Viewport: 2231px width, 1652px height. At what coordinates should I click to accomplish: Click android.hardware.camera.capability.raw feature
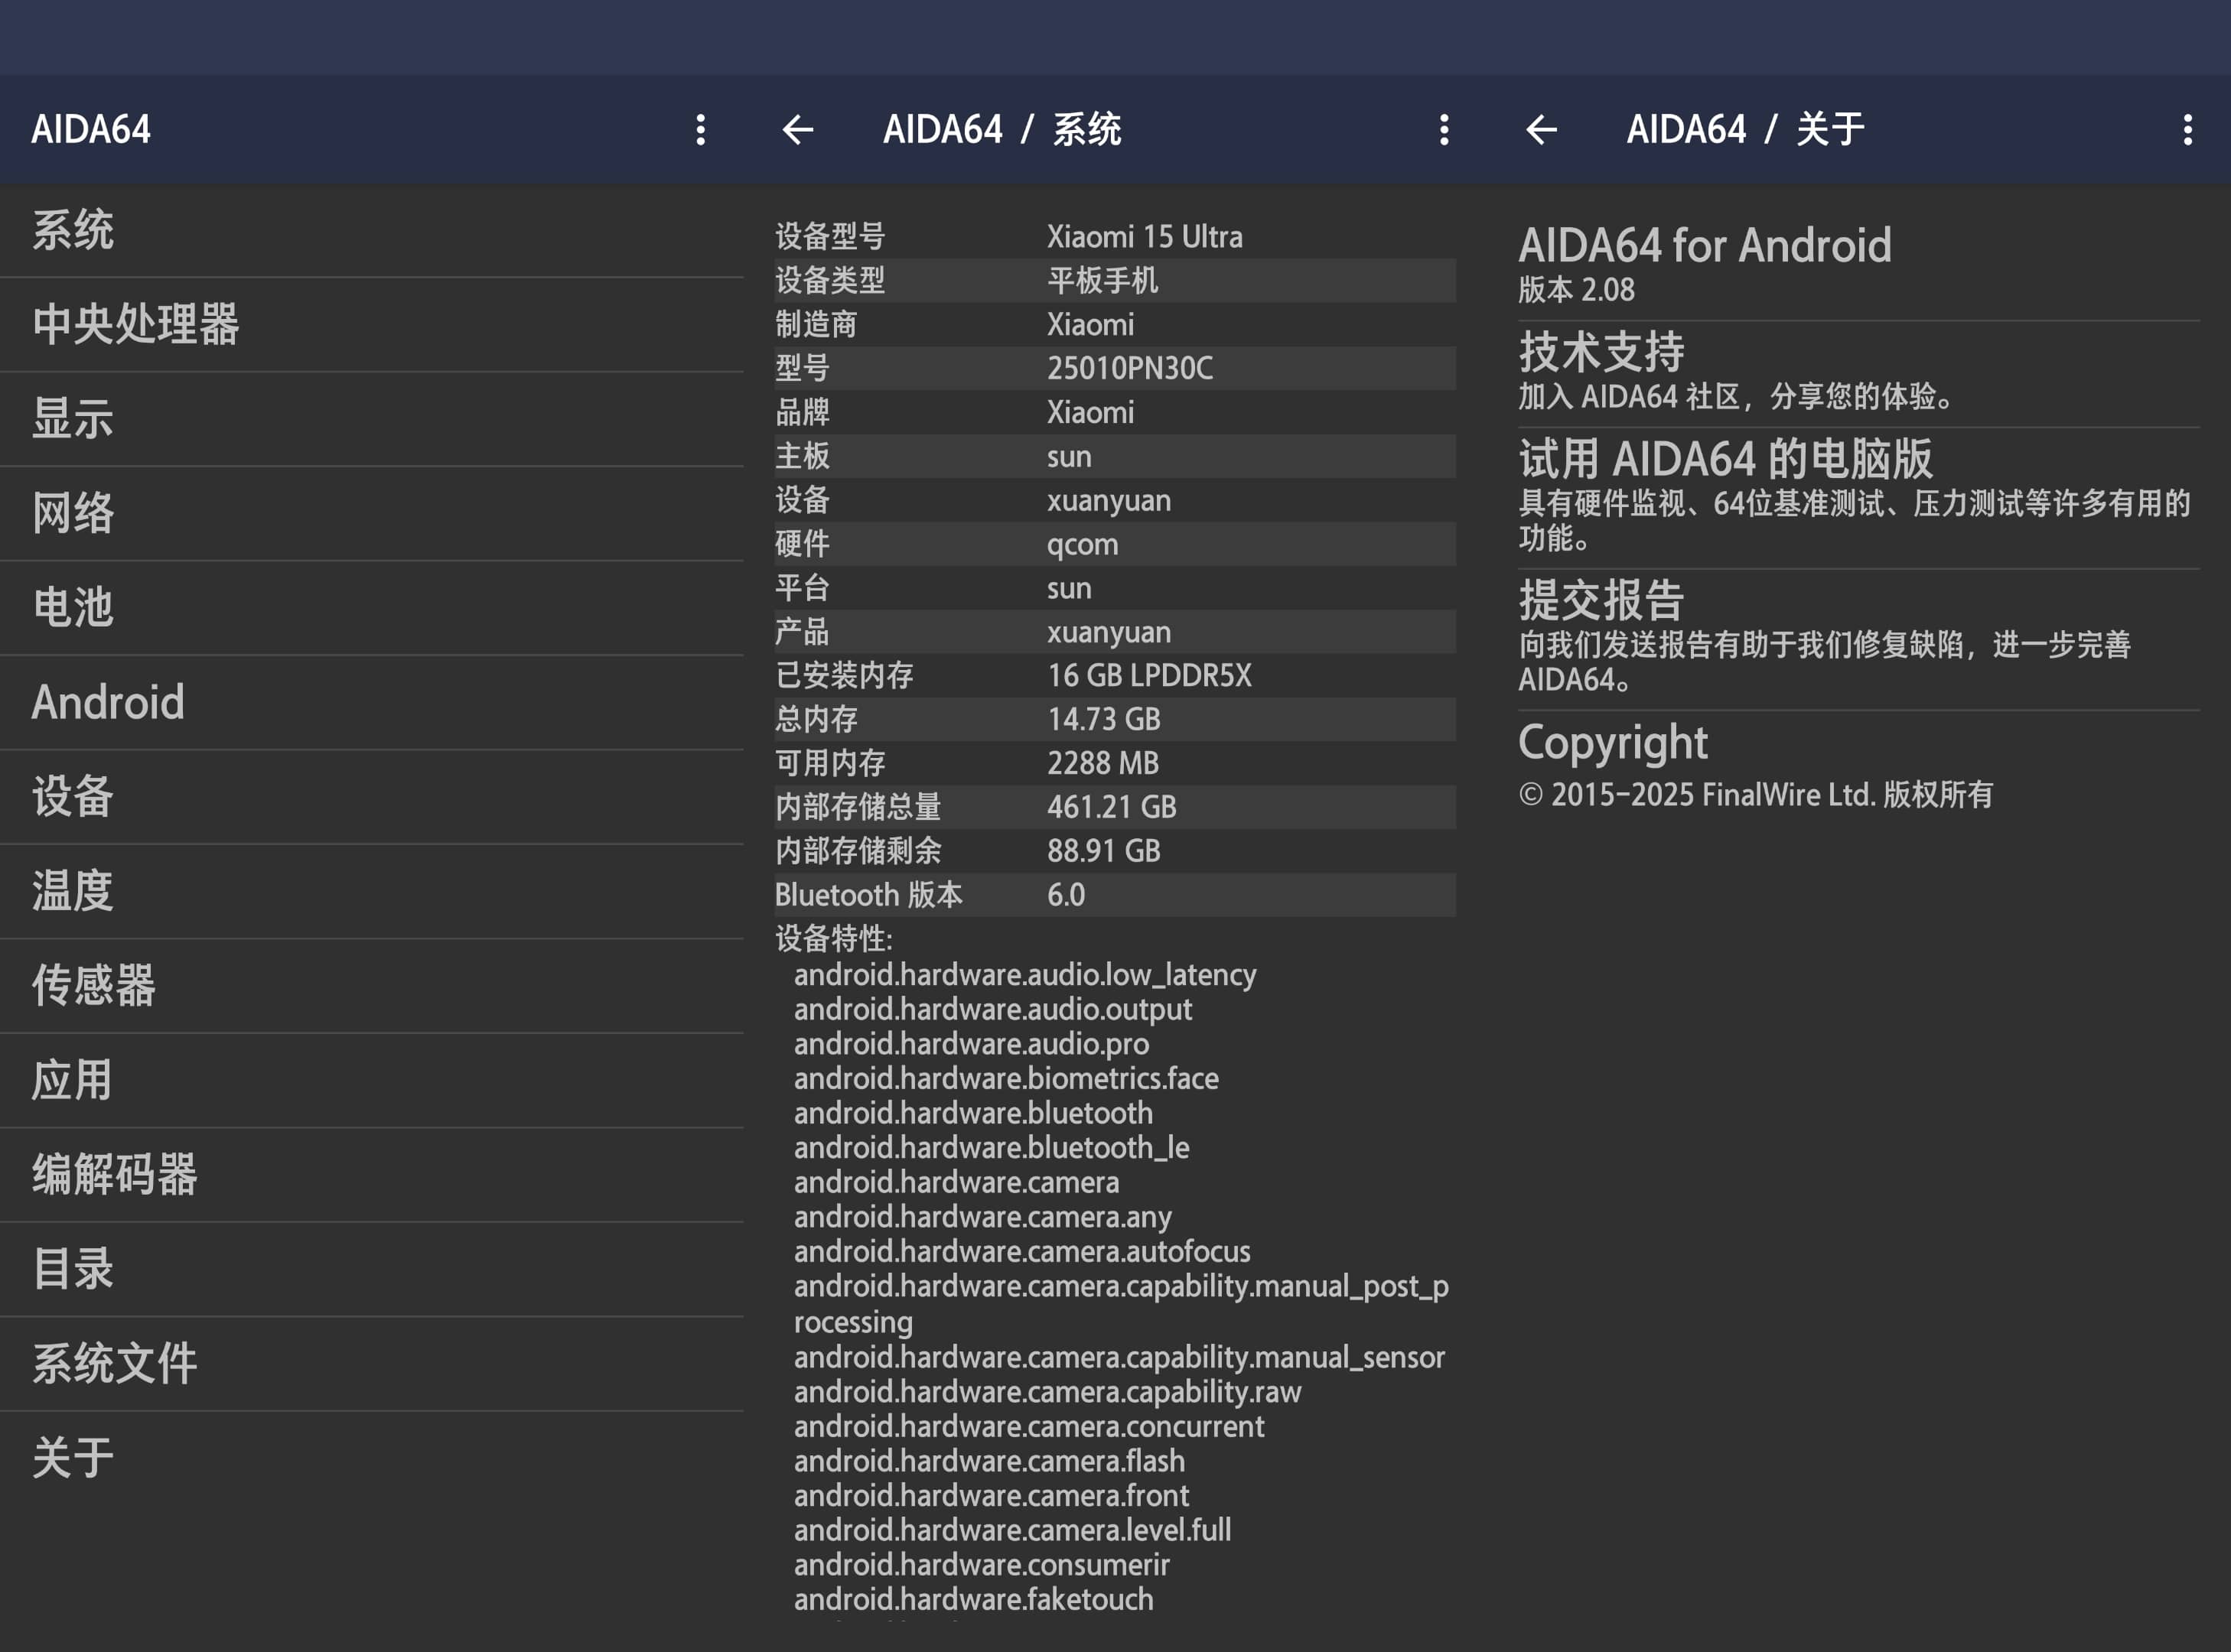(x=1047, y=1392)
